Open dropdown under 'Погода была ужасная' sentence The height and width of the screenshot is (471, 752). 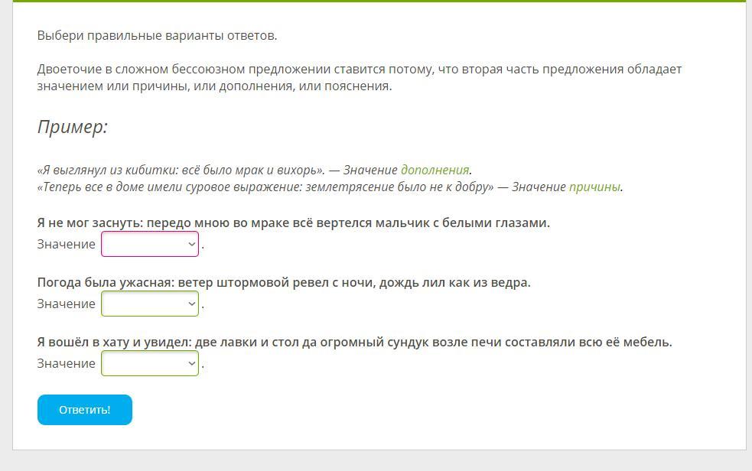coord(150,304)
